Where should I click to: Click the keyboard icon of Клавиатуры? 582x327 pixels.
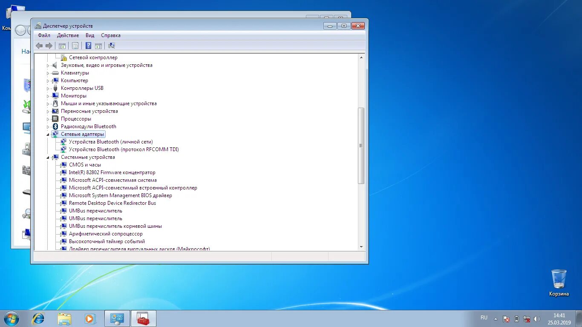[x=55, y=73]
